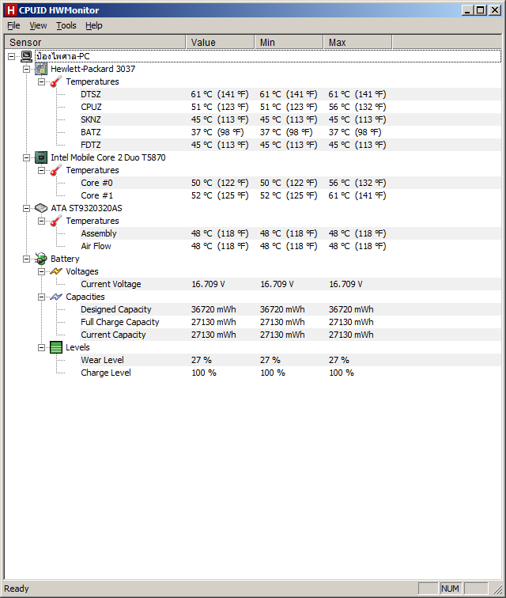Click thermometer icon under Hewlett-Packard 3037

[56, 81]
